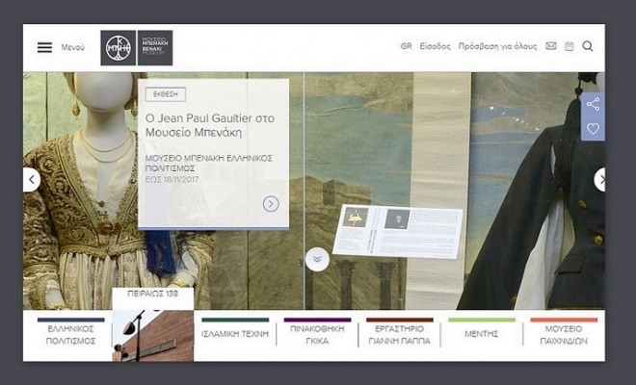Switch language via GR link
Viewport: 636px width, 385px height.
[406, 46]
